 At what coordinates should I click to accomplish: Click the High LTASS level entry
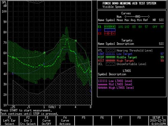(x=116, y=88)
